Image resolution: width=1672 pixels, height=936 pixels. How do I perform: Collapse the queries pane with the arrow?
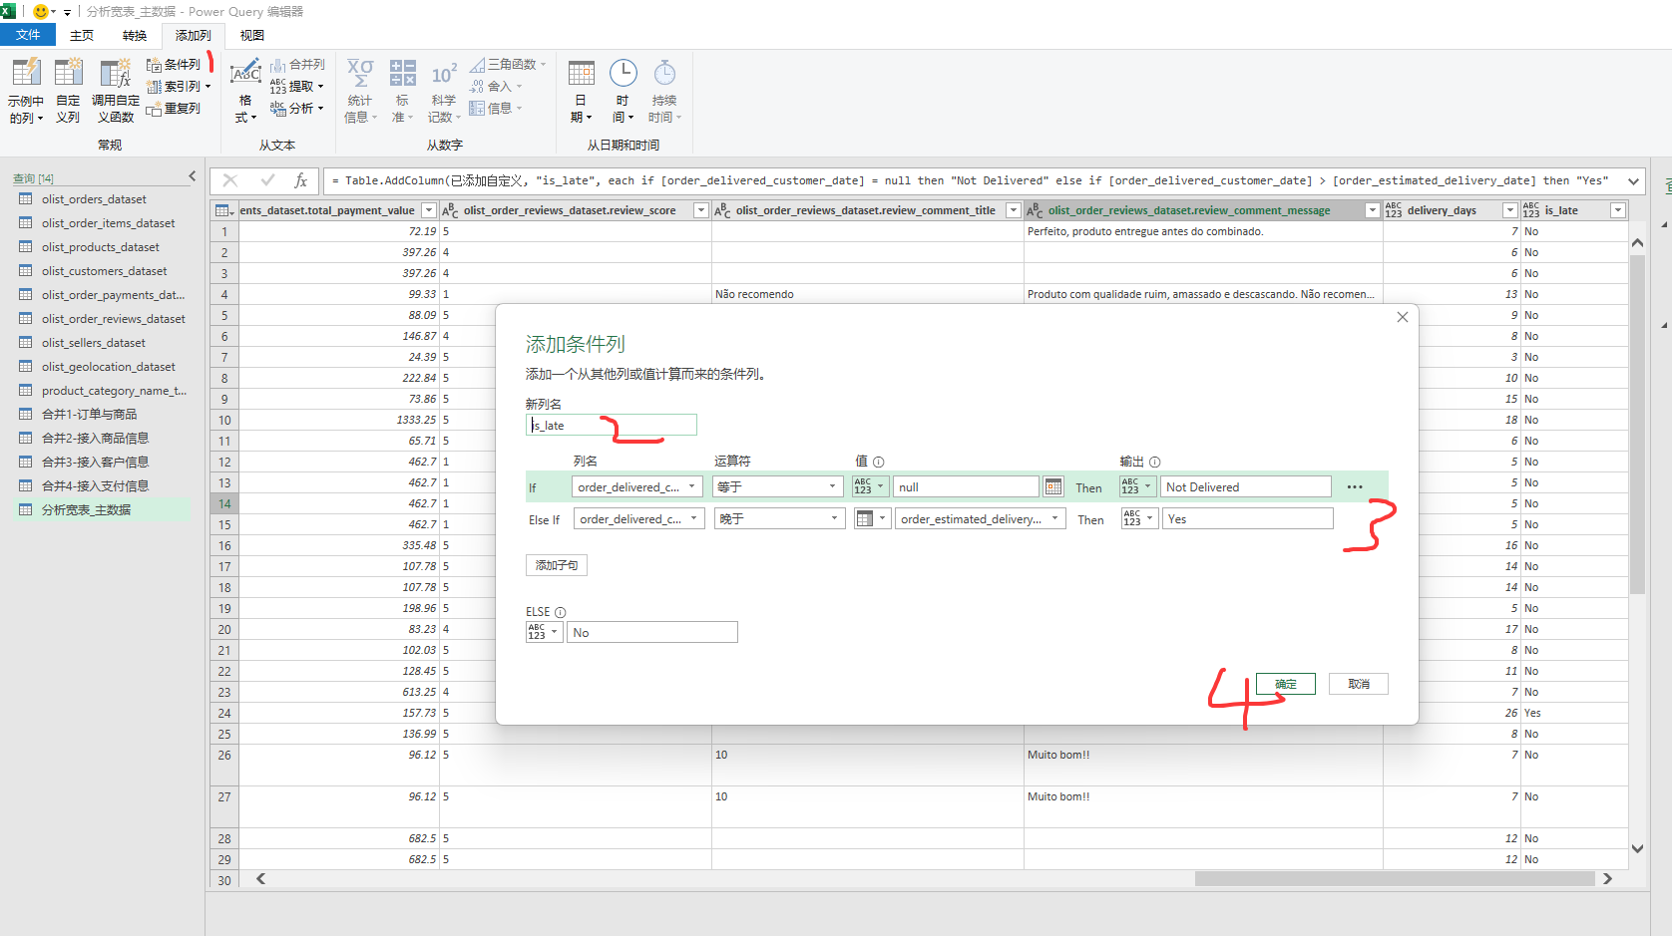click(x=193, y=176)
